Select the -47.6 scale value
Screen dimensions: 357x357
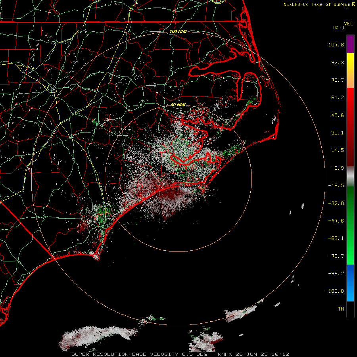336,221
